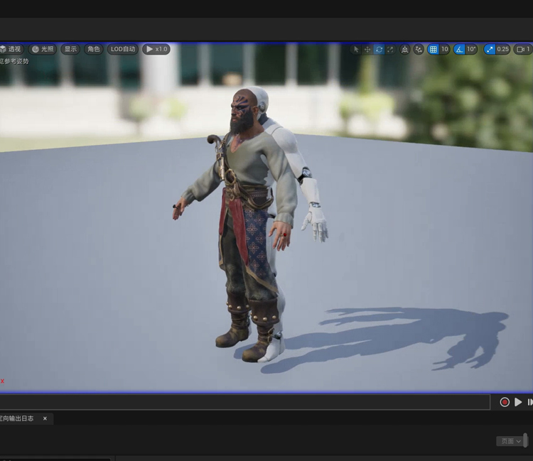This screenshot has height=461, width=533.
Task: Activate the Select mode arrow tool
Action: 356,50
